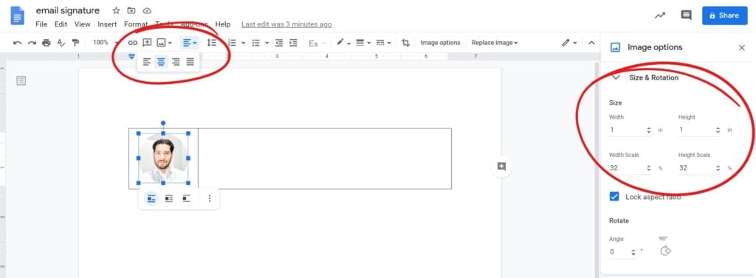Open the Edit menu
This screenshot has height=278, width=756.
pos(61,24)
